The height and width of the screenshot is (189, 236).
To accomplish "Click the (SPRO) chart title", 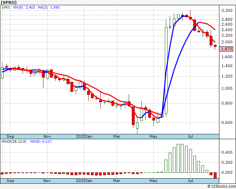I will (x=9, y=2).
